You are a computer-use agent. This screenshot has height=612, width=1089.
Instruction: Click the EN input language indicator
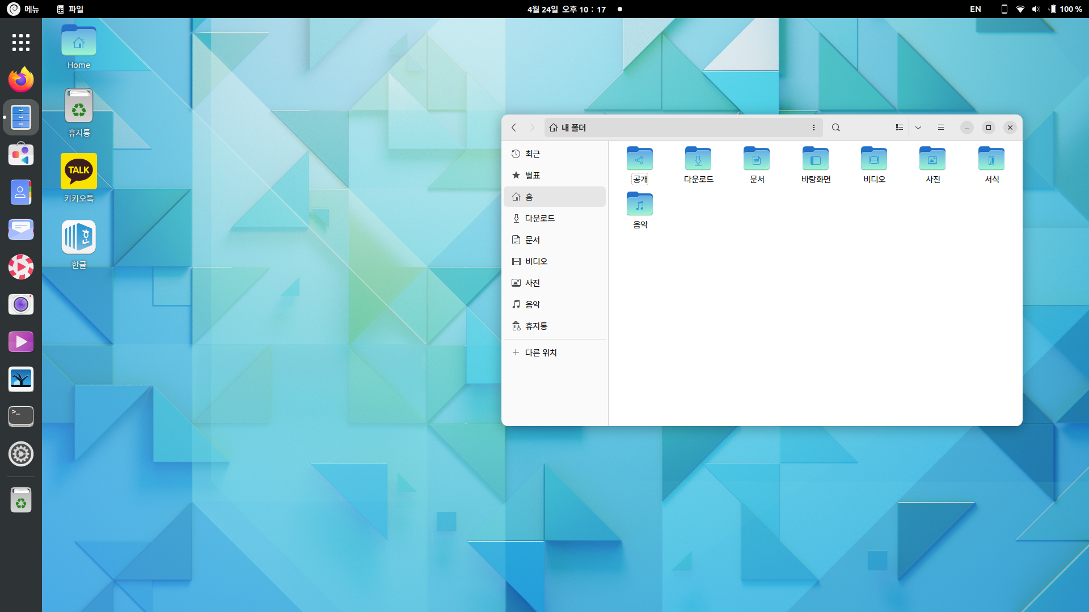coord(975,9)
